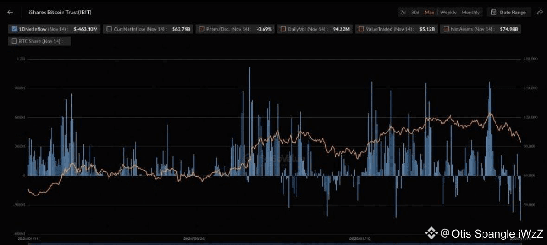Click the 30,000 right axis label
Viewport: 547px width, 245px height.
coord(530,205)
